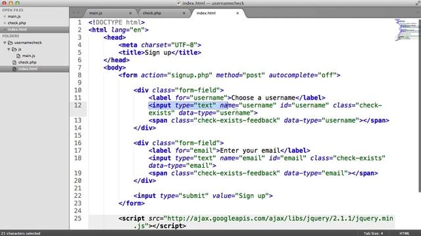Screen dimensions: 421x236
Task: Click the opening <body> tag
Action: click(114, 68)
